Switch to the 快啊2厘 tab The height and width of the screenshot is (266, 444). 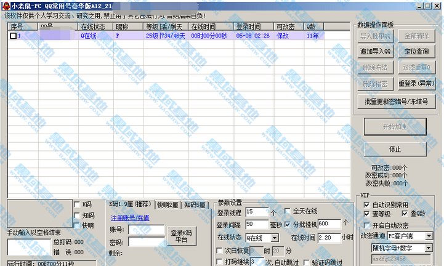pos(168,205)
